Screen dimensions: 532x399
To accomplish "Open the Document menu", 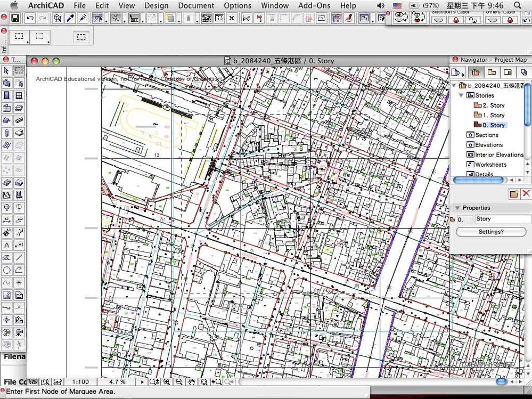I will 196,5.
